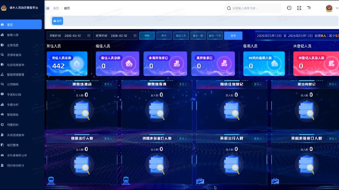Expand the 业务信息 submenu chevron
This screenshot has height=190, width=339.
(x=36, y=45)
